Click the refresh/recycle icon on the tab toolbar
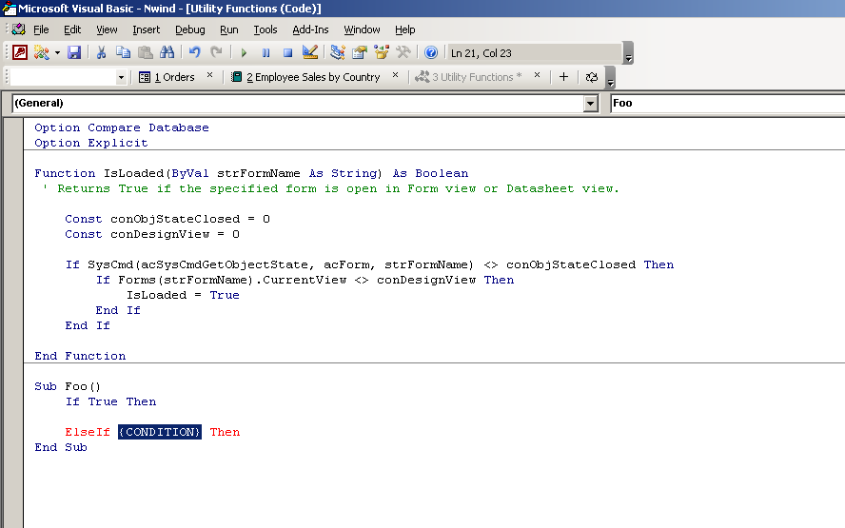Viewport: 845px width, 528px height. pyautogui.click(x=591, y=77)
